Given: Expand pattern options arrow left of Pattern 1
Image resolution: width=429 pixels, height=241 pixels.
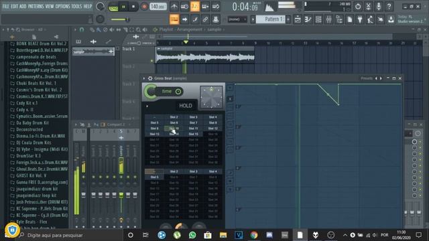Looking at the screenshot, I should point(253,19).
